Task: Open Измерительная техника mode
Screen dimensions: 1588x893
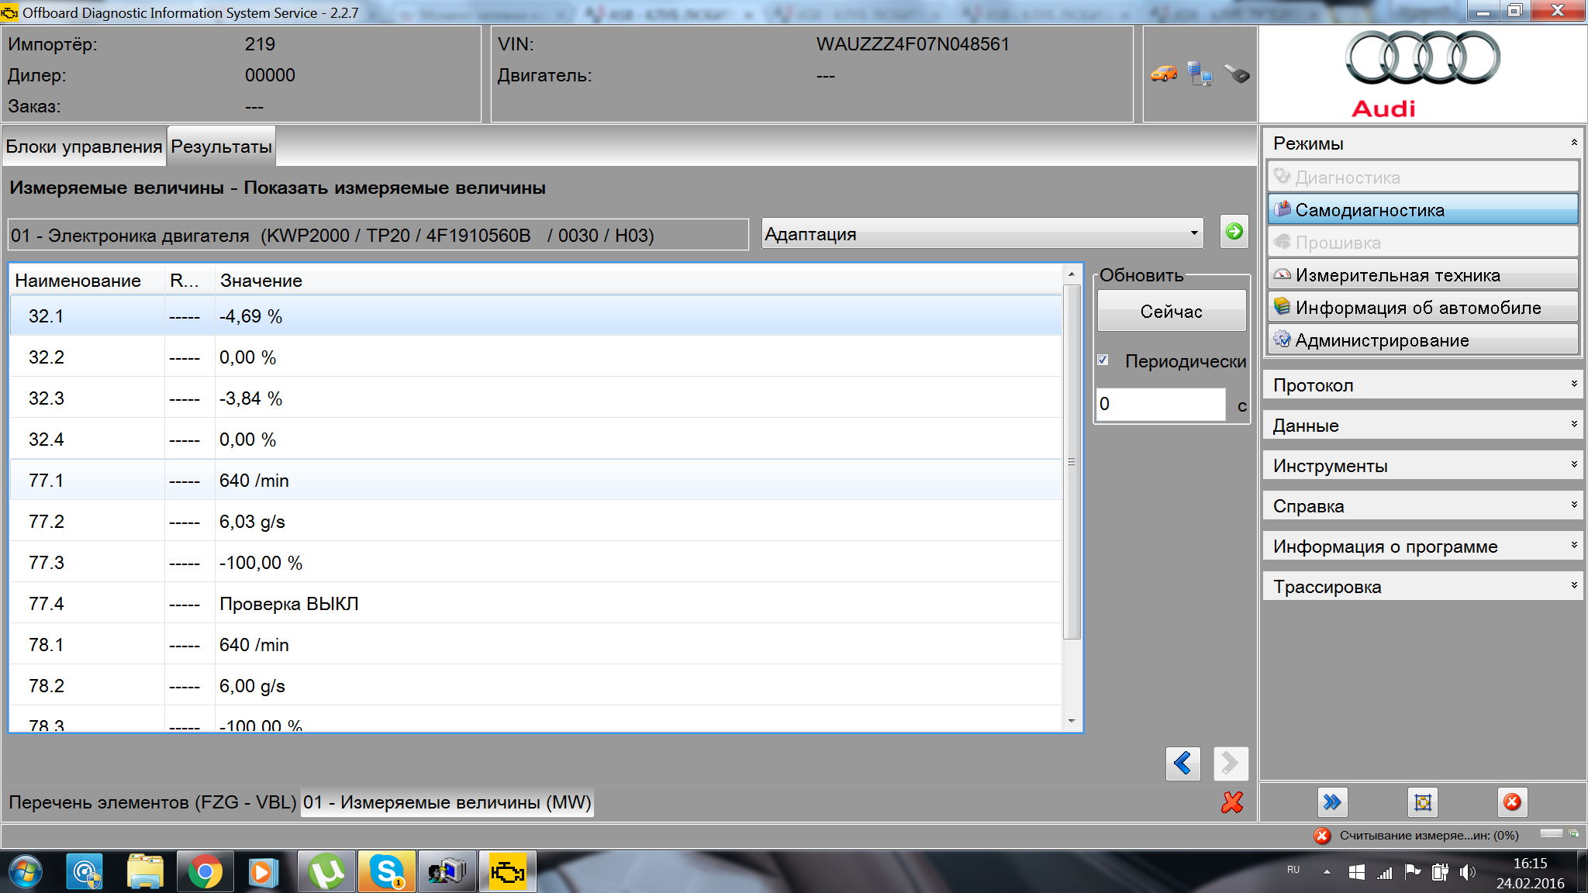Action: tap(1422, 275)
